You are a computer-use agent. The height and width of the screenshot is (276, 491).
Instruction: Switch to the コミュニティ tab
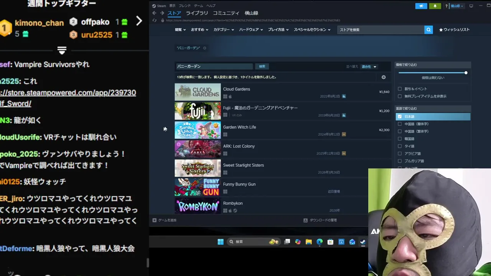[x=226, y=13]
